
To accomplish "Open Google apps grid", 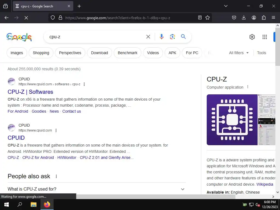I will (x=265, y=37).
